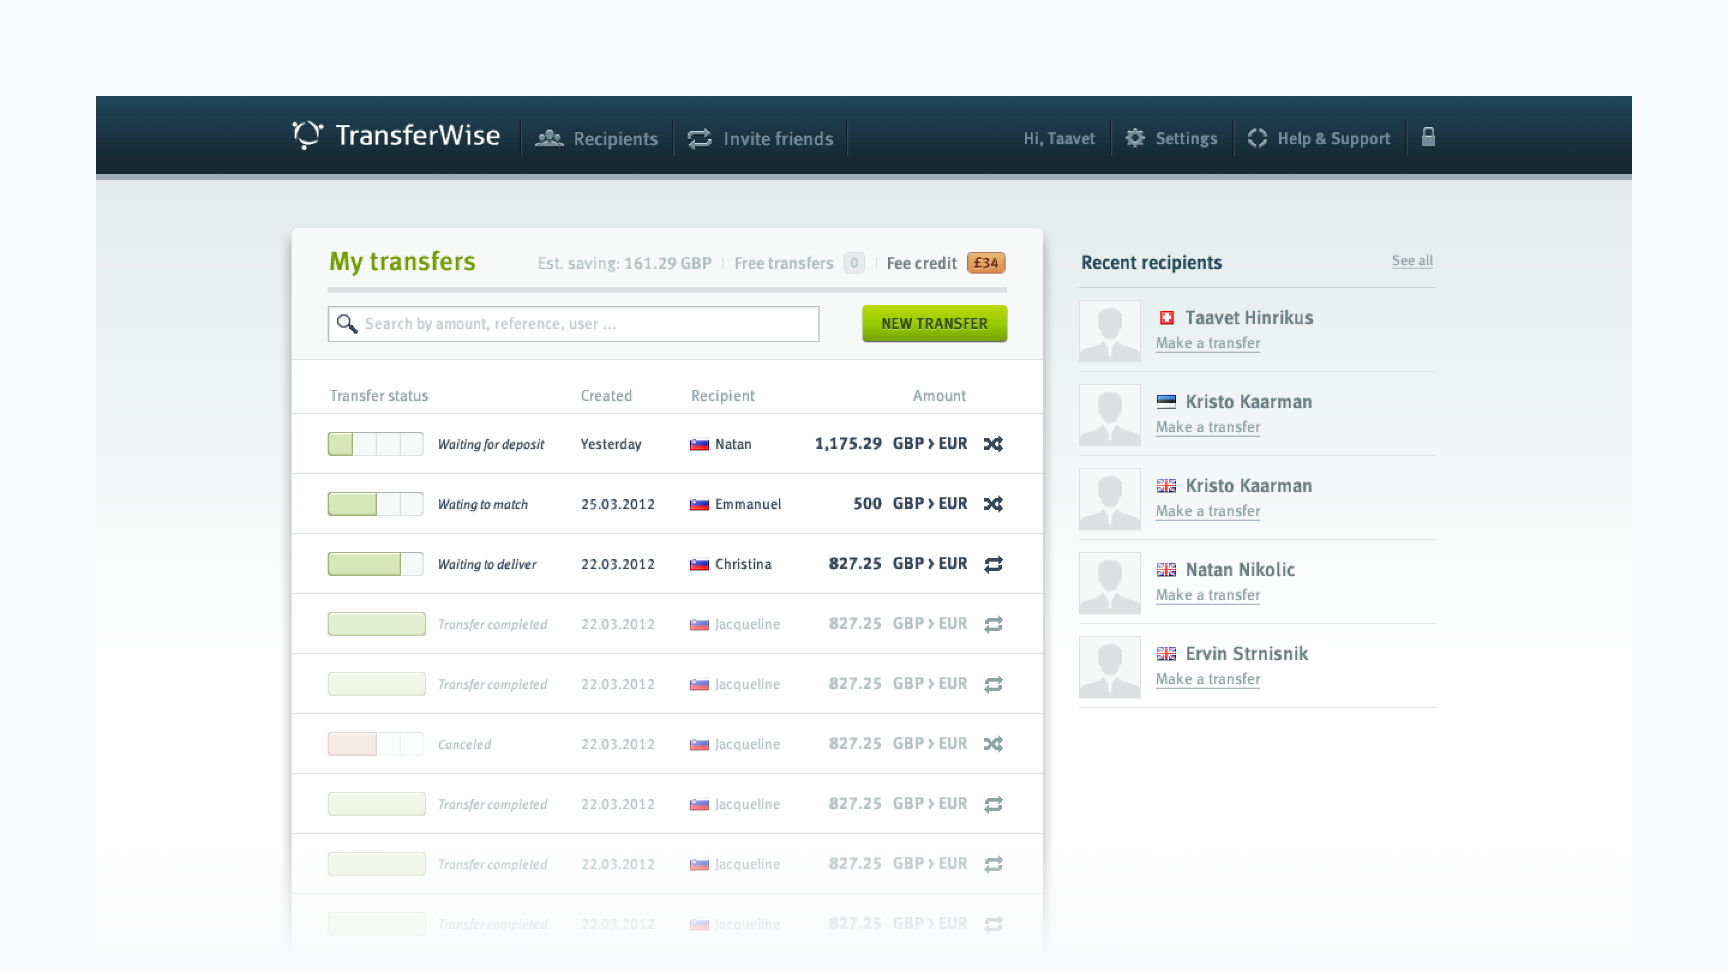Image resolution: width=1728 pixels, height=972 pixels.
Task: Click Ervin Strnisnik avatar thumbnail
Action: pos(1109,667)
